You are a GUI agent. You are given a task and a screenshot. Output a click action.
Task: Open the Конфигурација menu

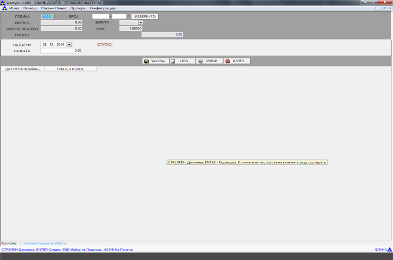click(x=102, y=8)
